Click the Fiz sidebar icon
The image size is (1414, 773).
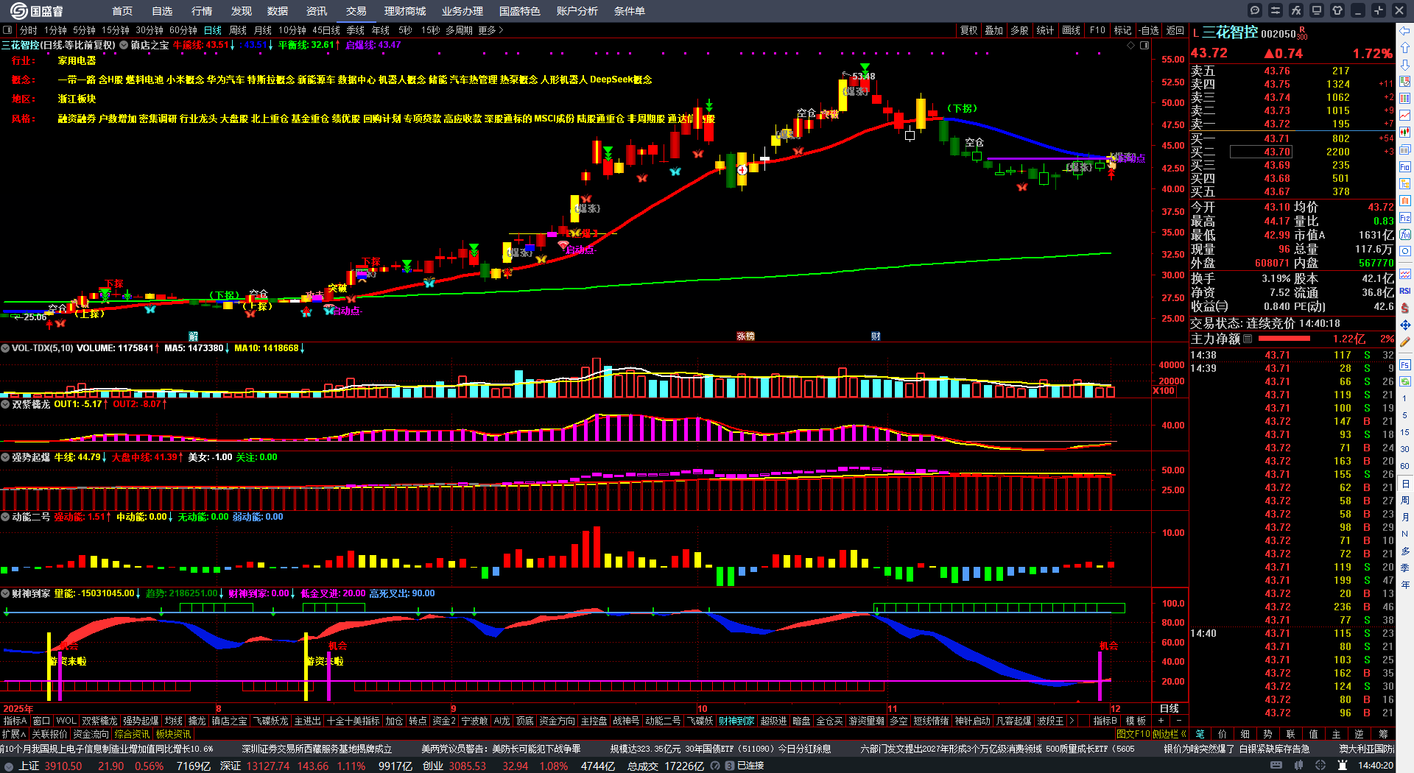pyautogui.click(x=1405, y=218)
